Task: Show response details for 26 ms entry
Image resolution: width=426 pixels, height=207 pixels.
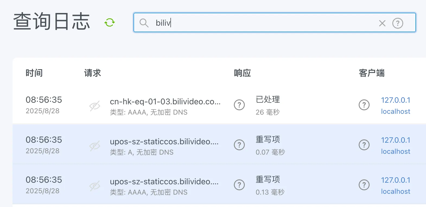Action: click(x=239, y=105)
